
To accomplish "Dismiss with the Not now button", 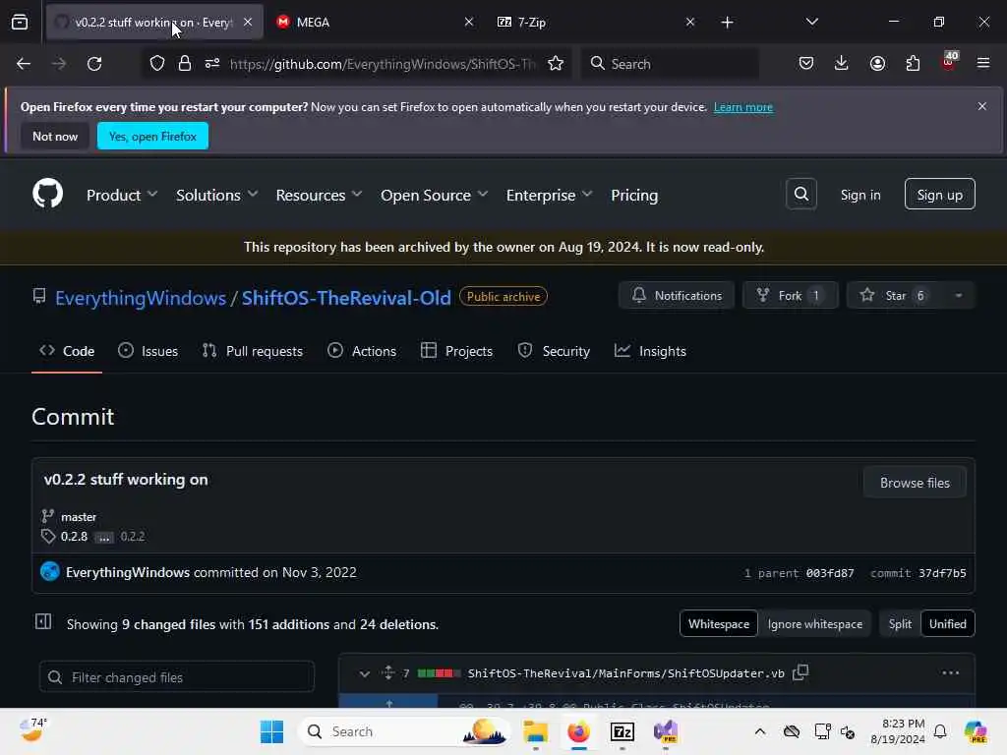I will 55,136.
